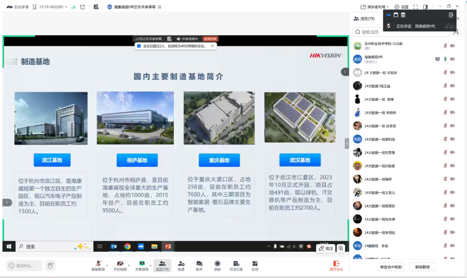This screenshot has height=278, width=467.
Task: Open the 聊天 chat panel
Action: [199, 266]
